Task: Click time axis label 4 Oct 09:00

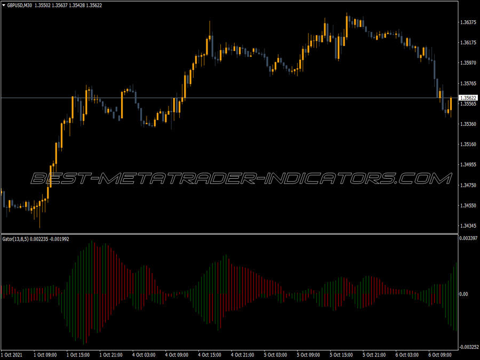Action: point(177,355)
